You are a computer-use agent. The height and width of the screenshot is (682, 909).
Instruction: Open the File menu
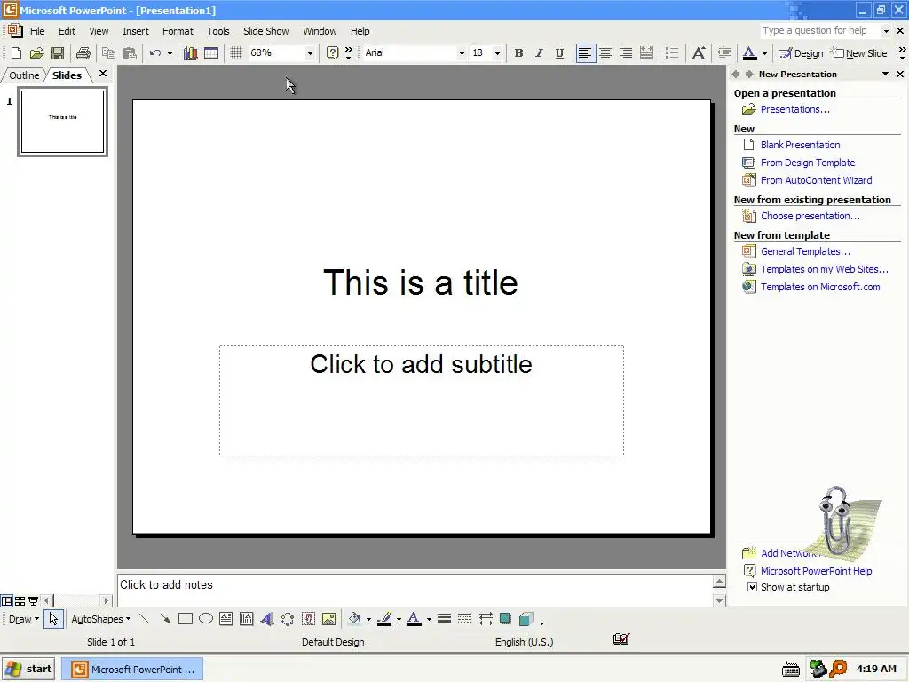pos(37,31)
